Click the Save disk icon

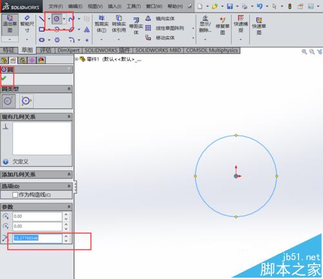coord(230,6)
